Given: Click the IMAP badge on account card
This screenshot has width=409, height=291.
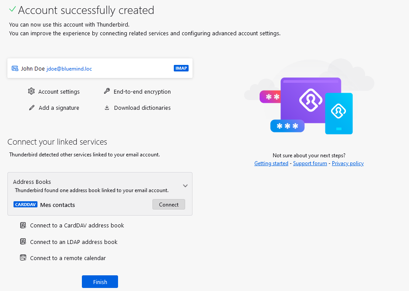Looking at the screenshot, I should (181, 68).
